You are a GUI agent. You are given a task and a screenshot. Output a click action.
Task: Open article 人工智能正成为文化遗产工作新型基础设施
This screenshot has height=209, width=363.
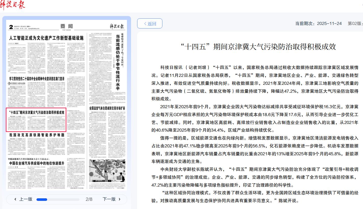pyautogui.click(x=46, y=38)
